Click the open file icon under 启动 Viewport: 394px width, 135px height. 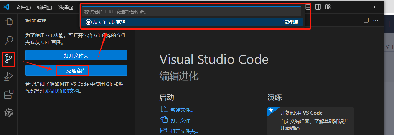click(x=164, y=120)
